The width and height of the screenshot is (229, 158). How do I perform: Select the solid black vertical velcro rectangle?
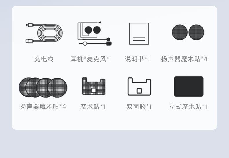(189, 86)
